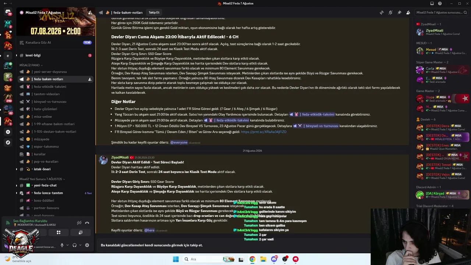This screenshot has height=265, width=471.
Task: Click the Add a Server plus icon
Action: click(x=8, y=132)
